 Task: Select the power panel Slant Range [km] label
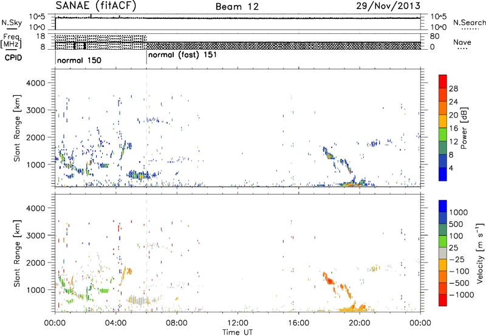[17, 128]
